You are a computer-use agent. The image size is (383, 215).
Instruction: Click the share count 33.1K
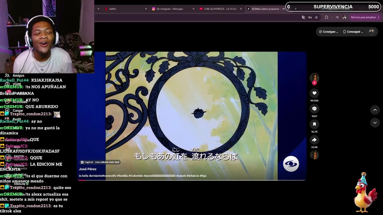(x=314, y=147)
